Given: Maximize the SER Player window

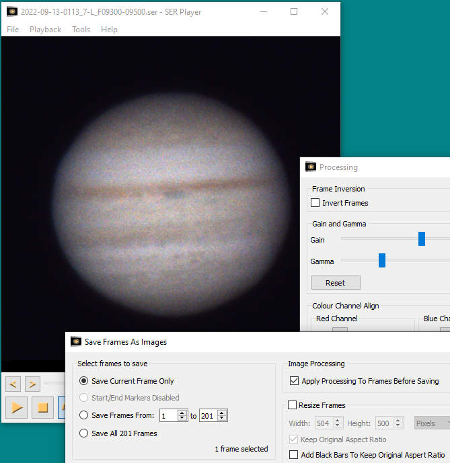Looking at the screenshot, I should (294, 11).
